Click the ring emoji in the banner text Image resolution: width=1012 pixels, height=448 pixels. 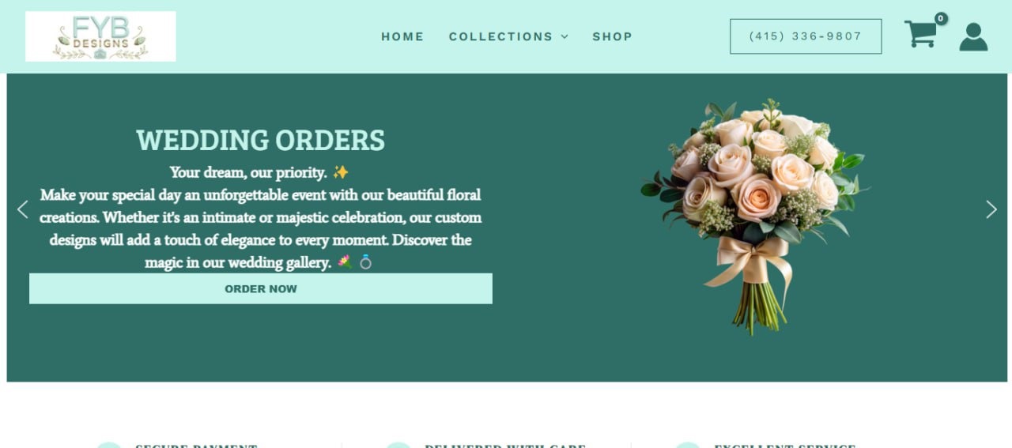click(365, 262)
